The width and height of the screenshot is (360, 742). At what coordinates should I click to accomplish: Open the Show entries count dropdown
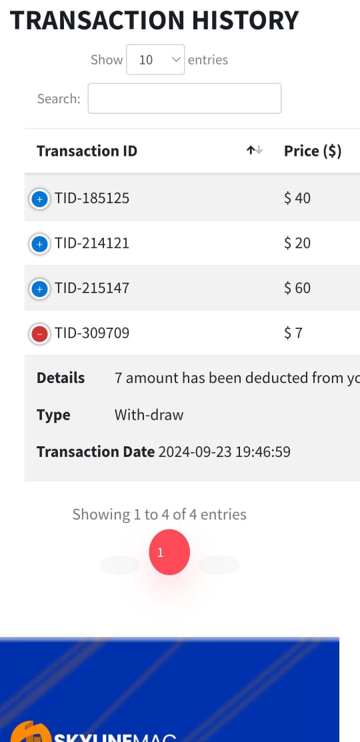[155, 60]
